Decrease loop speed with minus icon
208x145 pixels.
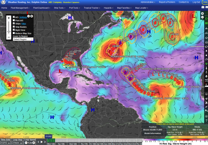pyautogui.click(x=26, y=143)
